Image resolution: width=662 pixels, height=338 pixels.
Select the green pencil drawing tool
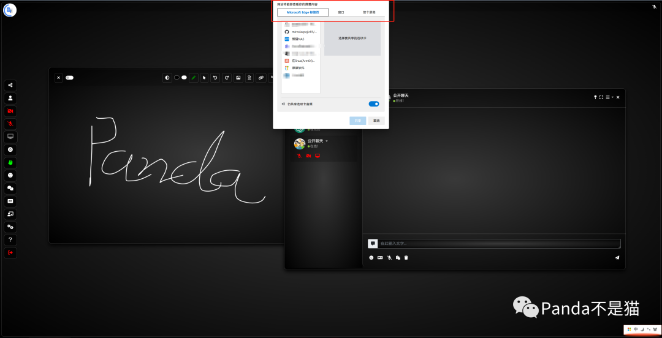coord(194,78)
